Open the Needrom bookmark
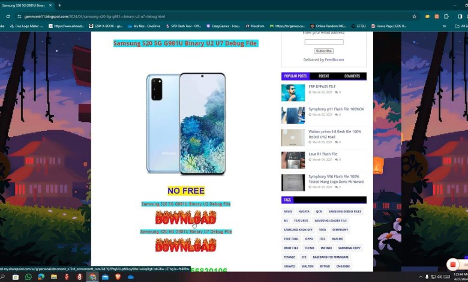The image size is (468, 282). [x=255, y=26]
